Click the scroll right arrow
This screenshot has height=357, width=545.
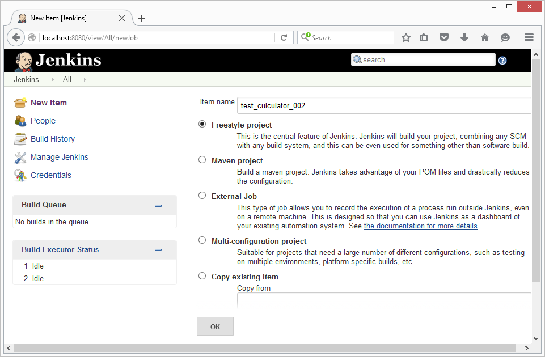point(527,348)
